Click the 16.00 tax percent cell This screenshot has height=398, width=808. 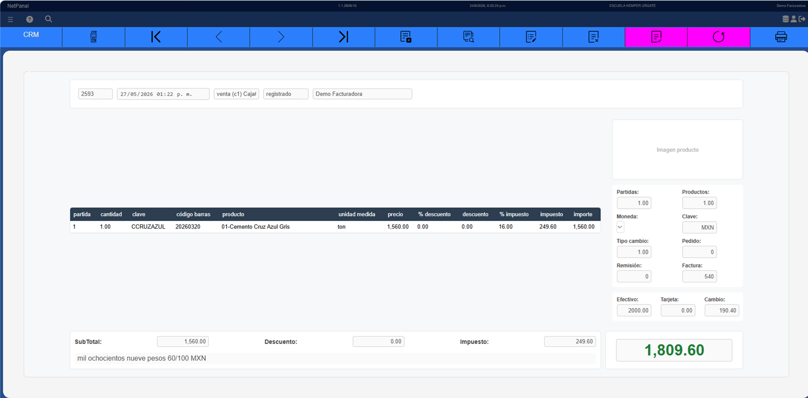506,227
